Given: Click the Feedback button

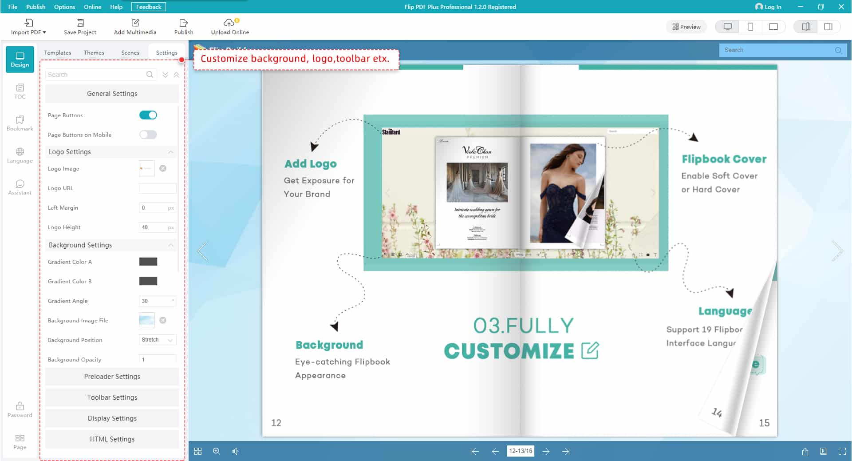Looking at the screenshot, I should tap(148, 7).
